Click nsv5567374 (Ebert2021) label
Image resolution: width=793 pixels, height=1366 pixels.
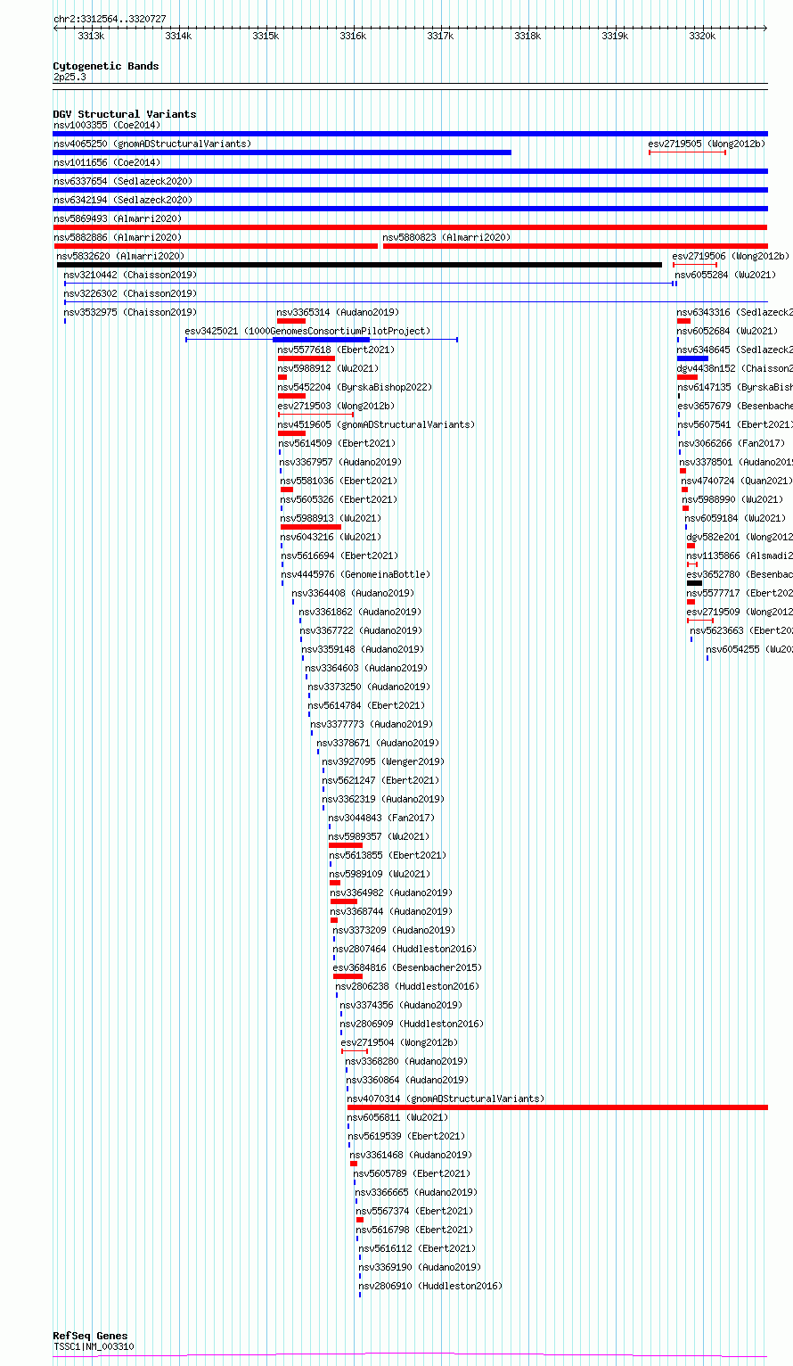click(x=414, y=1211)
